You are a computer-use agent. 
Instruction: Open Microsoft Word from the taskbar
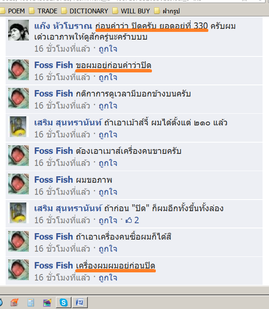(80, 302)
